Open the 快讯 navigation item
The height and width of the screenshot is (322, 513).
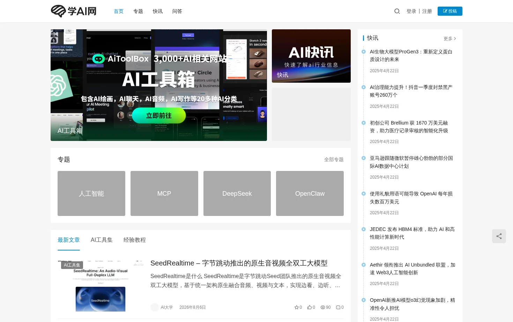click(x=158, y=11)
